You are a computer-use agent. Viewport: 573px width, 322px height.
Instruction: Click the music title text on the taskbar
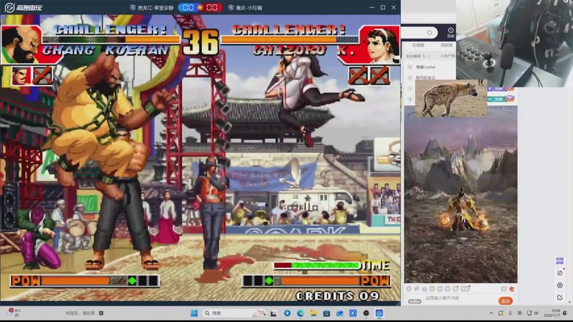pyautogui.click(x=80, y=313)
